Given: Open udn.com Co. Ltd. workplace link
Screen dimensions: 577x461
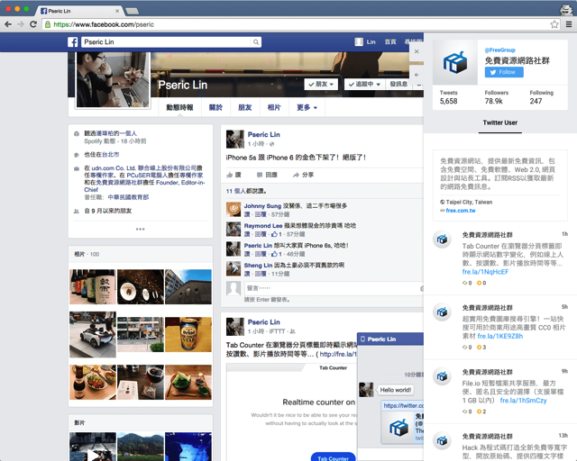Looking at the screenshot, I should coord(143,168).
